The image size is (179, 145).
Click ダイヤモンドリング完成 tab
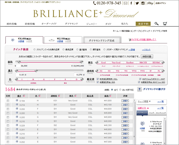102,41
